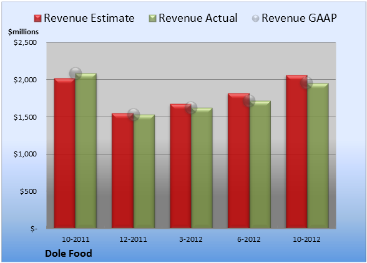Click the green Revenue Actual legend swatch
This screenshot has width=367, height=263.
(x=152, y=19)
